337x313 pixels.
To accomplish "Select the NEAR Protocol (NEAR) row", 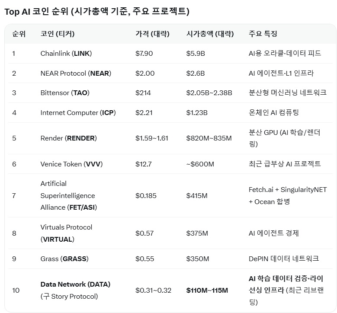I will (170, 73).
